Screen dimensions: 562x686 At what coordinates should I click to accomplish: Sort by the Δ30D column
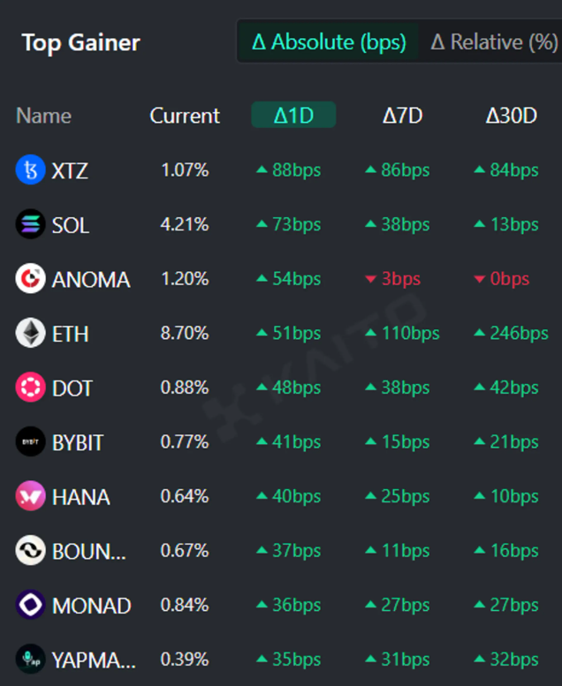coord(511,116)
